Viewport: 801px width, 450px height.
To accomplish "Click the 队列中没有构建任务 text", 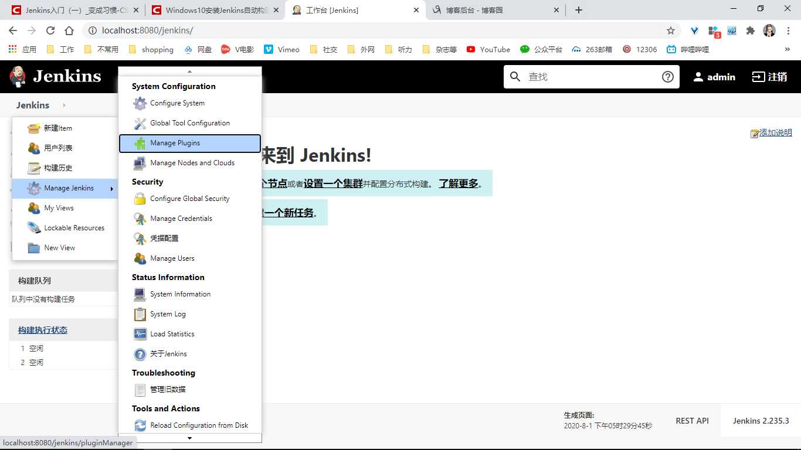I will coord(43,299).
